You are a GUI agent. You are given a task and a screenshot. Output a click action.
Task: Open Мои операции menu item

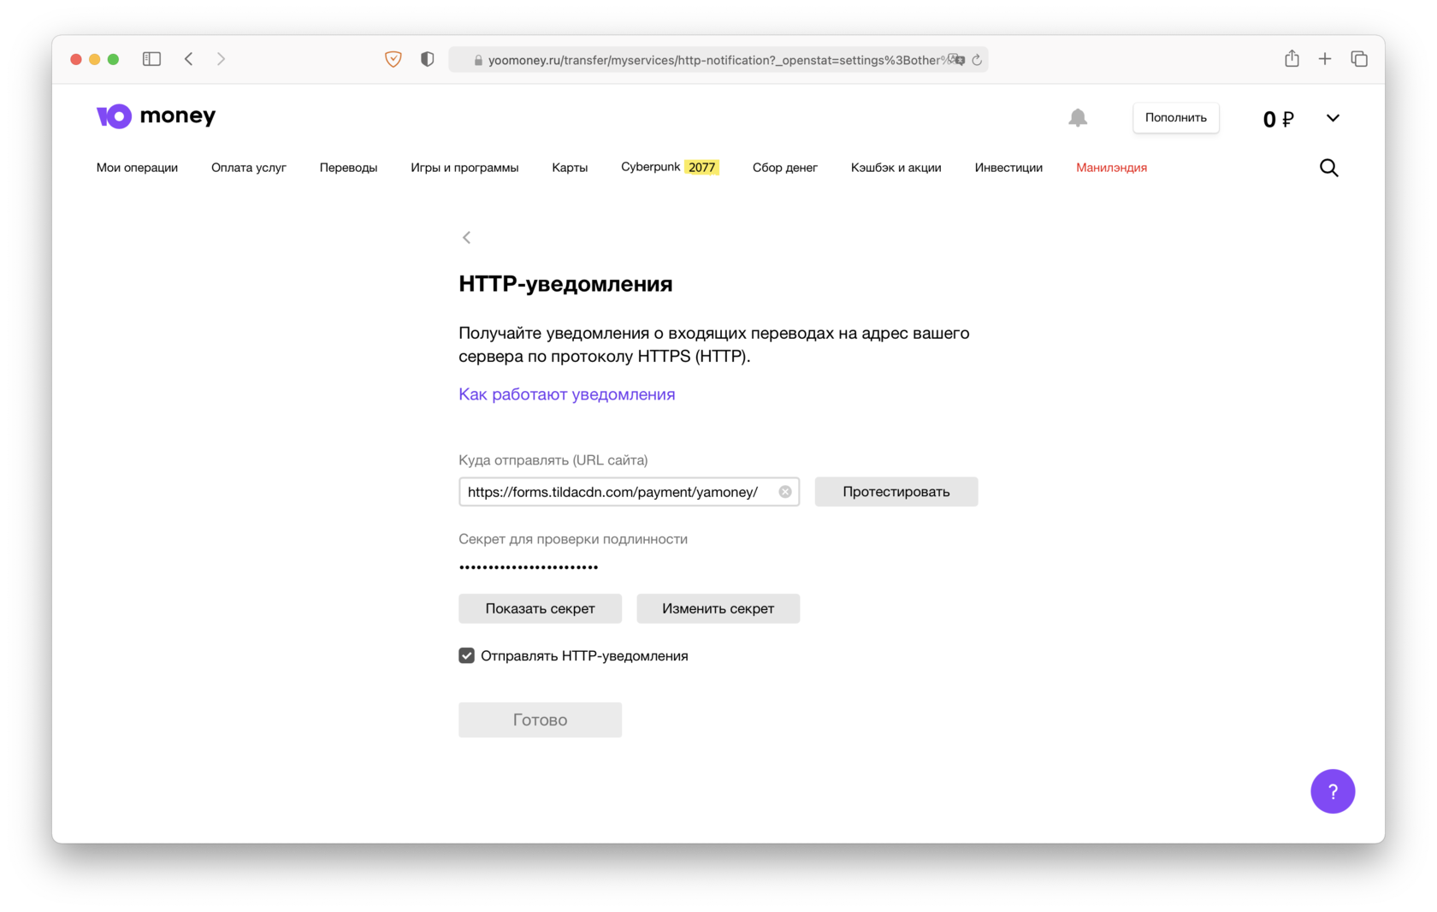[137, 168]
